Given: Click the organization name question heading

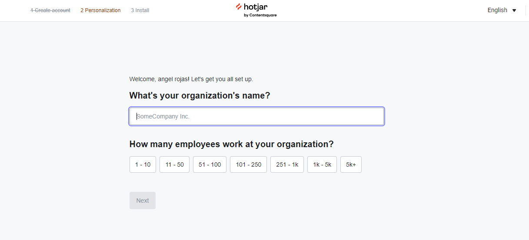Looking at the screenshot, I should coord(200,95).
